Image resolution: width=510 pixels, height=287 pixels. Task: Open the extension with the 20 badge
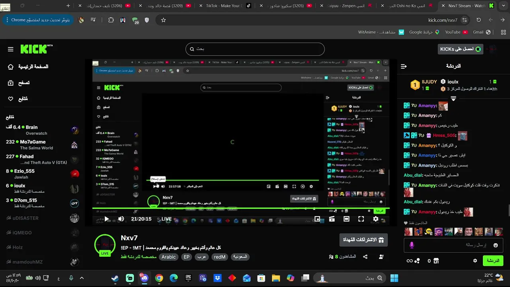point(135,20)
